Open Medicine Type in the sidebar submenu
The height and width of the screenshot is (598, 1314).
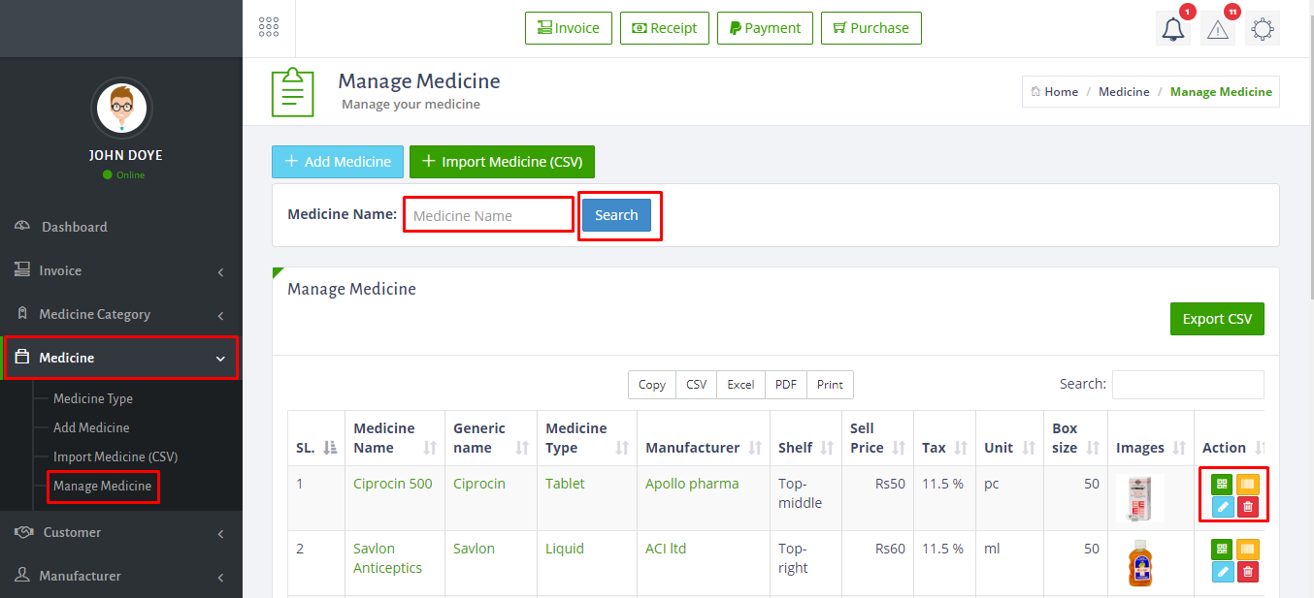coord(93,398)
